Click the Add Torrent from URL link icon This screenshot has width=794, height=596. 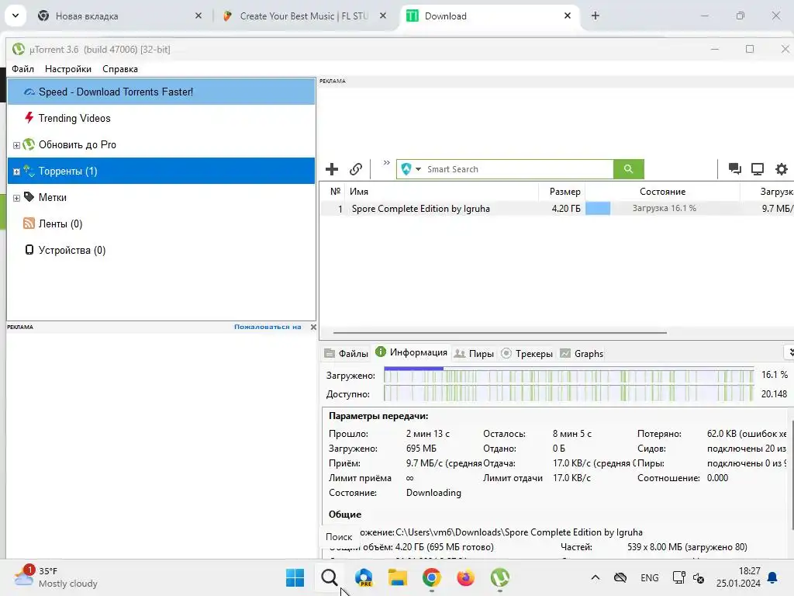[356, 168]
